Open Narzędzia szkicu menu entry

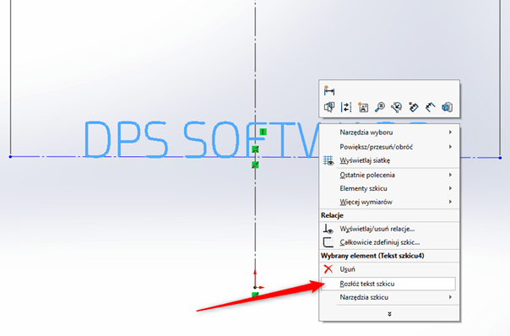tap(389, 297)
